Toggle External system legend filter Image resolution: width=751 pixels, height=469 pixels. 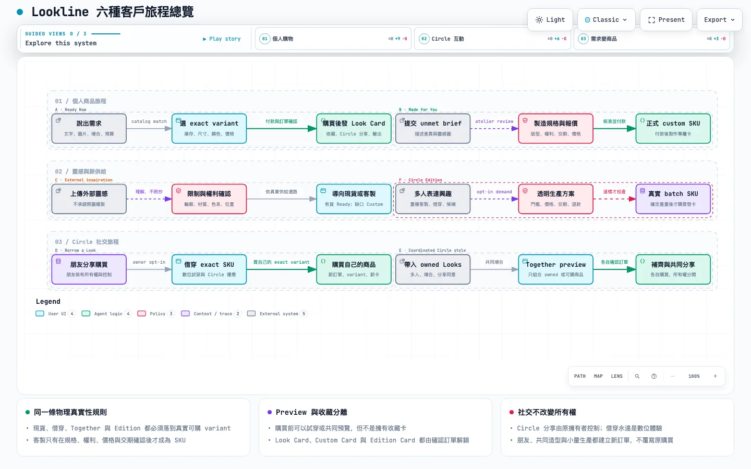coord(277,314)
